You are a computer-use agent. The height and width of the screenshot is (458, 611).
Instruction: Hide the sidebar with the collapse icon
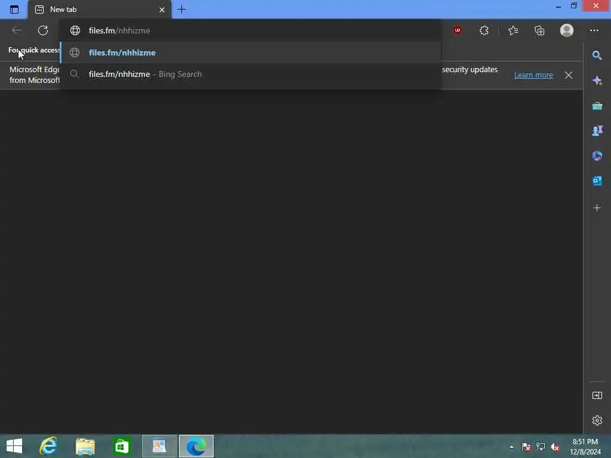point(597,396)
